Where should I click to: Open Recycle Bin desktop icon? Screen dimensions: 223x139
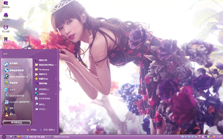(6, 41)
